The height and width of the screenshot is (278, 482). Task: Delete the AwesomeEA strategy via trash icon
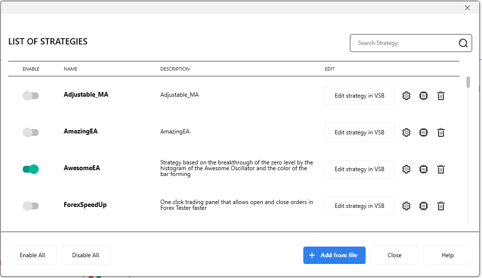click(x=441, y=169)
